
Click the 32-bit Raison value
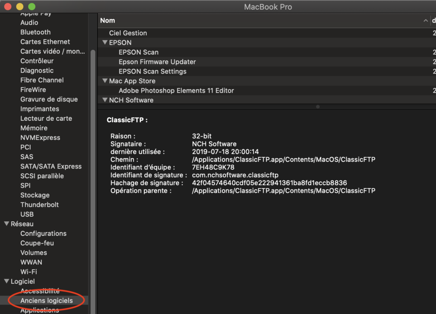click(x=201, y=136)
